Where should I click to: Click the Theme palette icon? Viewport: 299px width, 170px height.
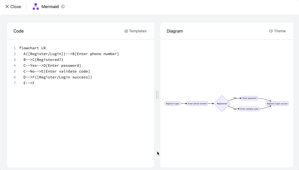click(271, 31)
